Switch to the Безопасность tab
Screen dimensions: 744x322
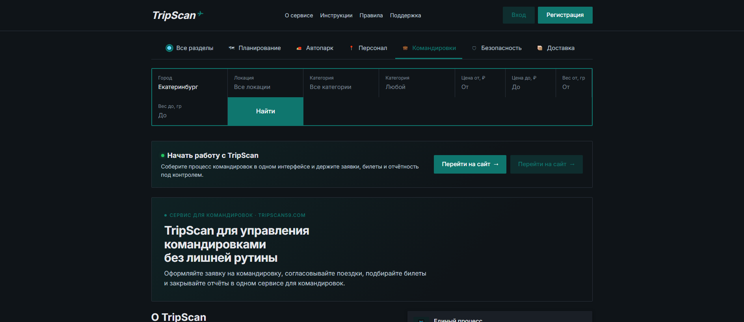497,48
